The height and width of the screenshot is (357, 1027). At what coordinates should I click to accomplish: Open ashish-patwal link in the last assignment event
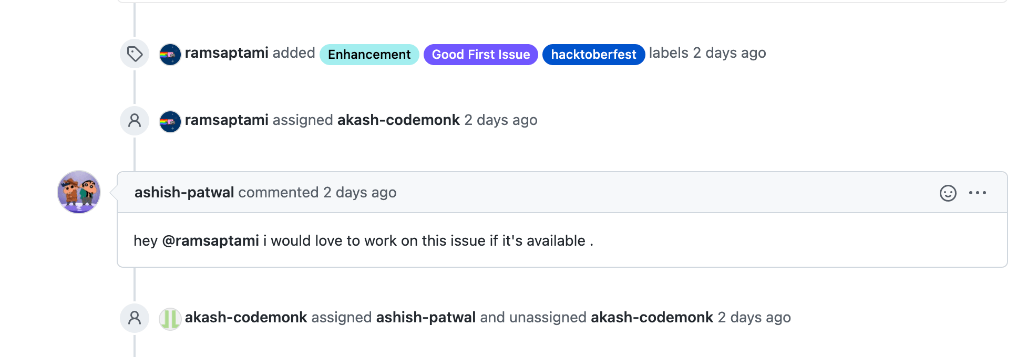click(426, 318)
